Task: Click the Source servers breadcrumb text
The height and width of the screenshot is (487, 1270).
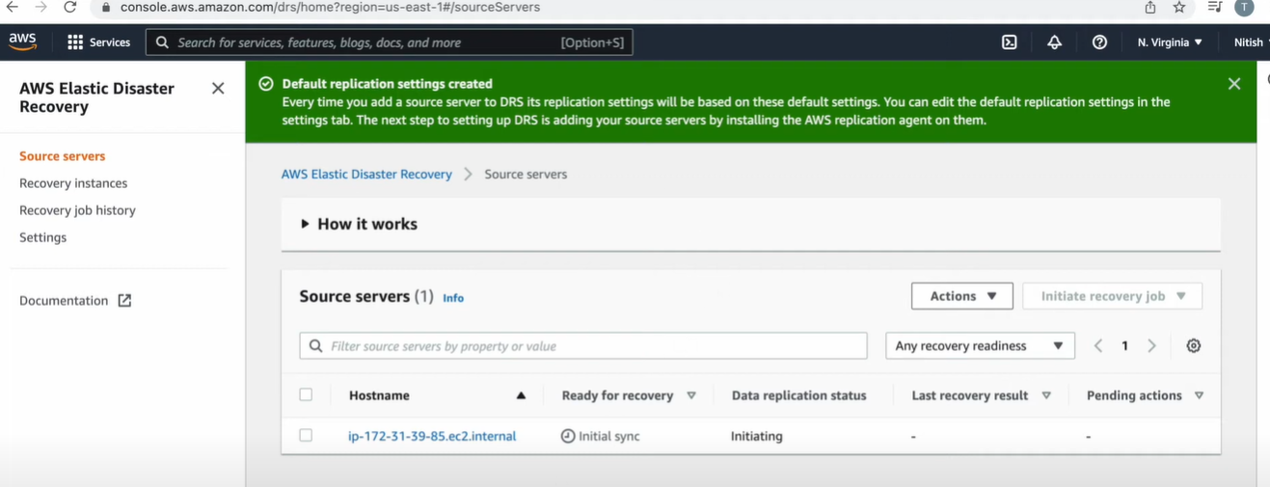Action: (x=526, y=175)
